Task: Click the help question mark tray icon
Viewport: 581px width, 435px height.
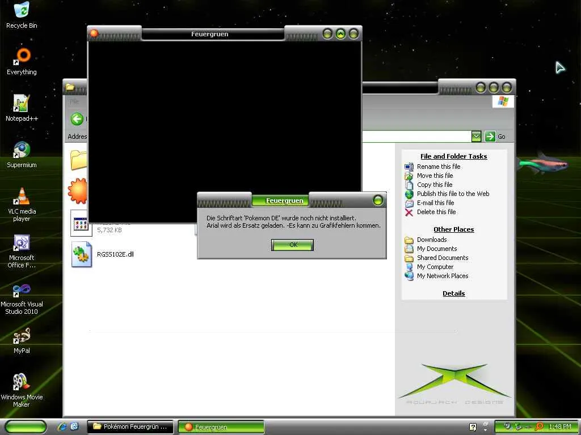Action: click(x=473, y=427)
